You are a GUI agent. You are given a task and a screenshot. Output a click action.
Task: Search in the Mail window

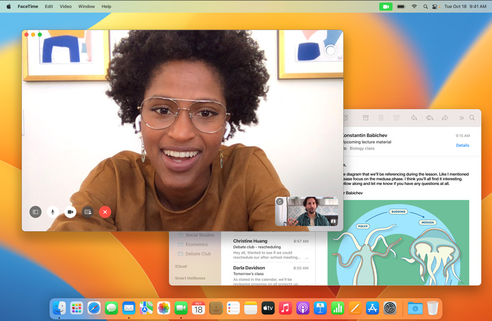(472, 118)
